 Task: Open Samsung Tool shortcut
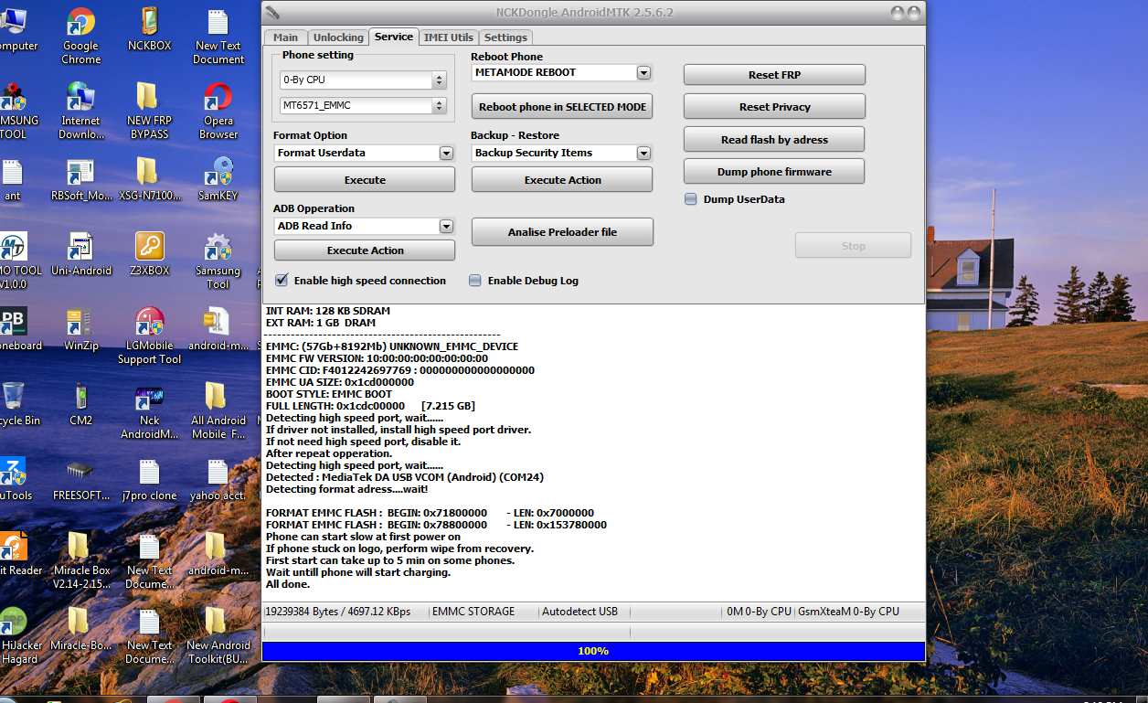218,261
